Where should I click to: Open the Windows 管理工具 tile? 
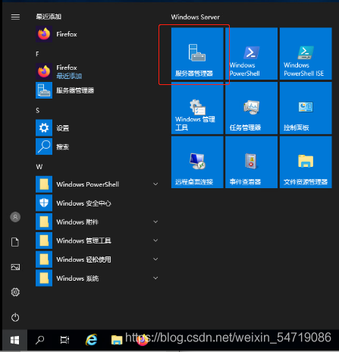[x=197, y=108]
